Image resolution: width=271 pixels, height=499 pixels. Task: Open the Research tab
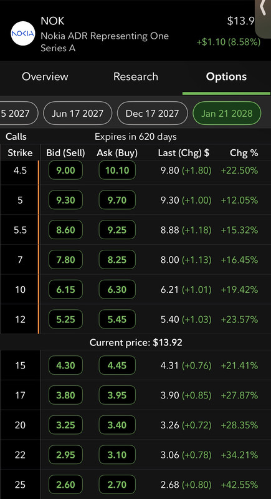(136, 76)
